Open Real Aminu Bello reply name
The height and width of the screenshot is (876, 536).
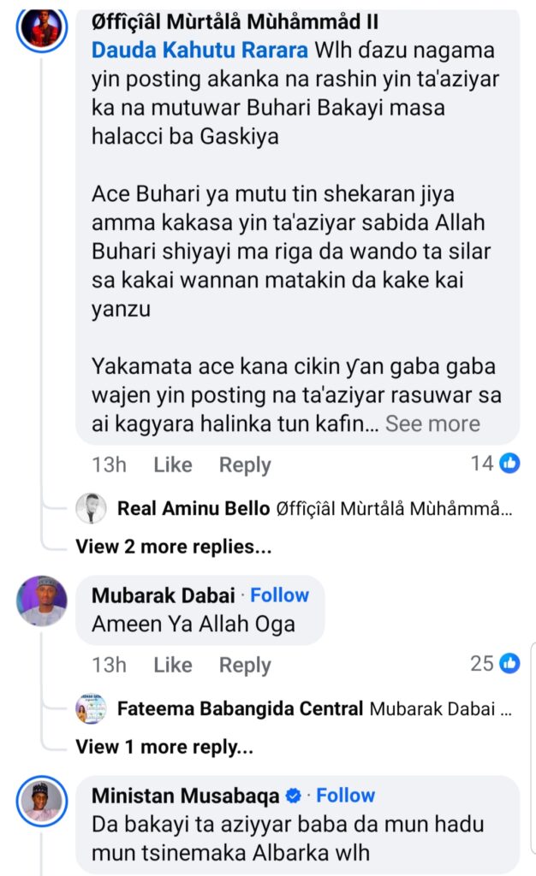tap(194, 510)
